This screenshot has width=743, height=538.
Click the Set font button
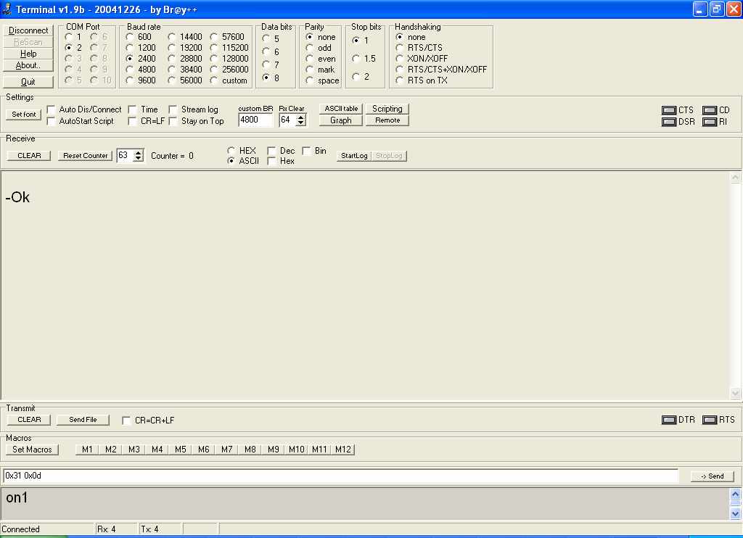24,114
